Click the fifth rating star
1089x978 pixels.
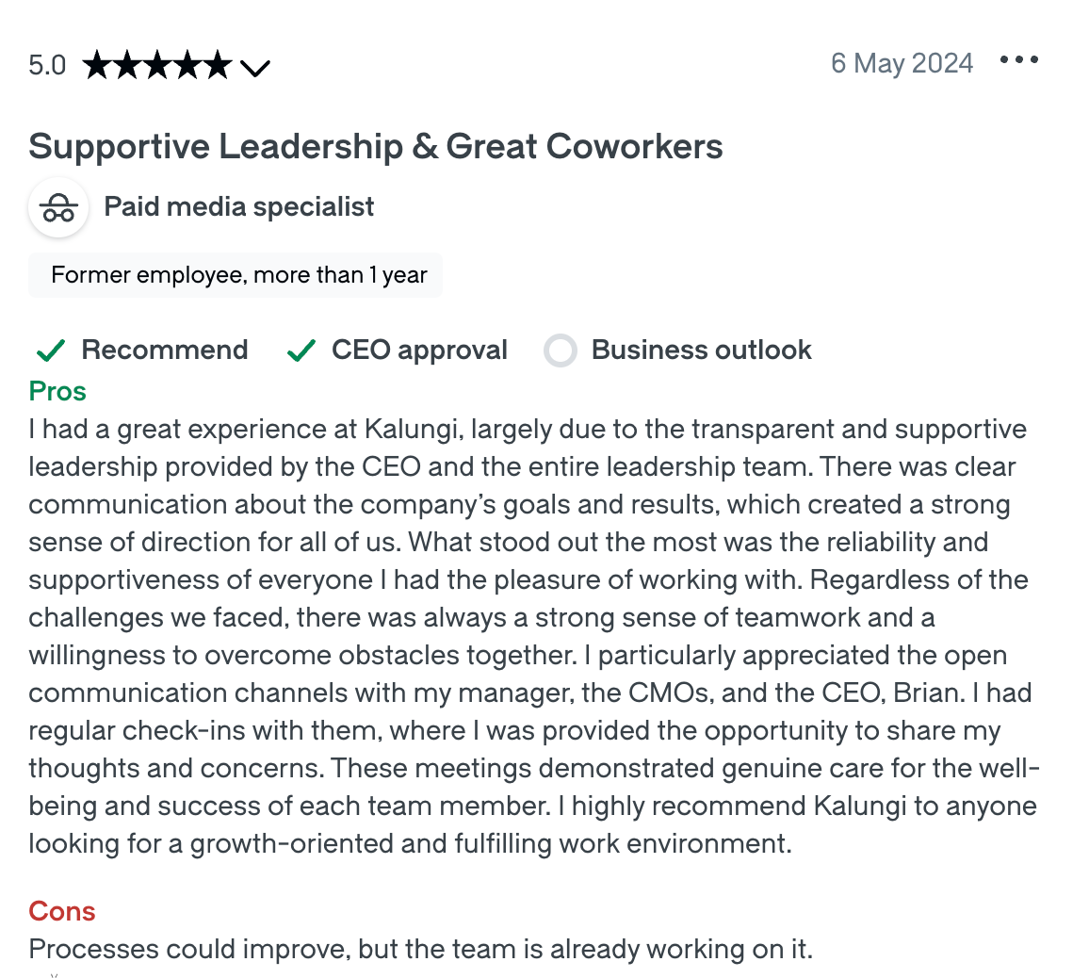[x=218, y=65]
